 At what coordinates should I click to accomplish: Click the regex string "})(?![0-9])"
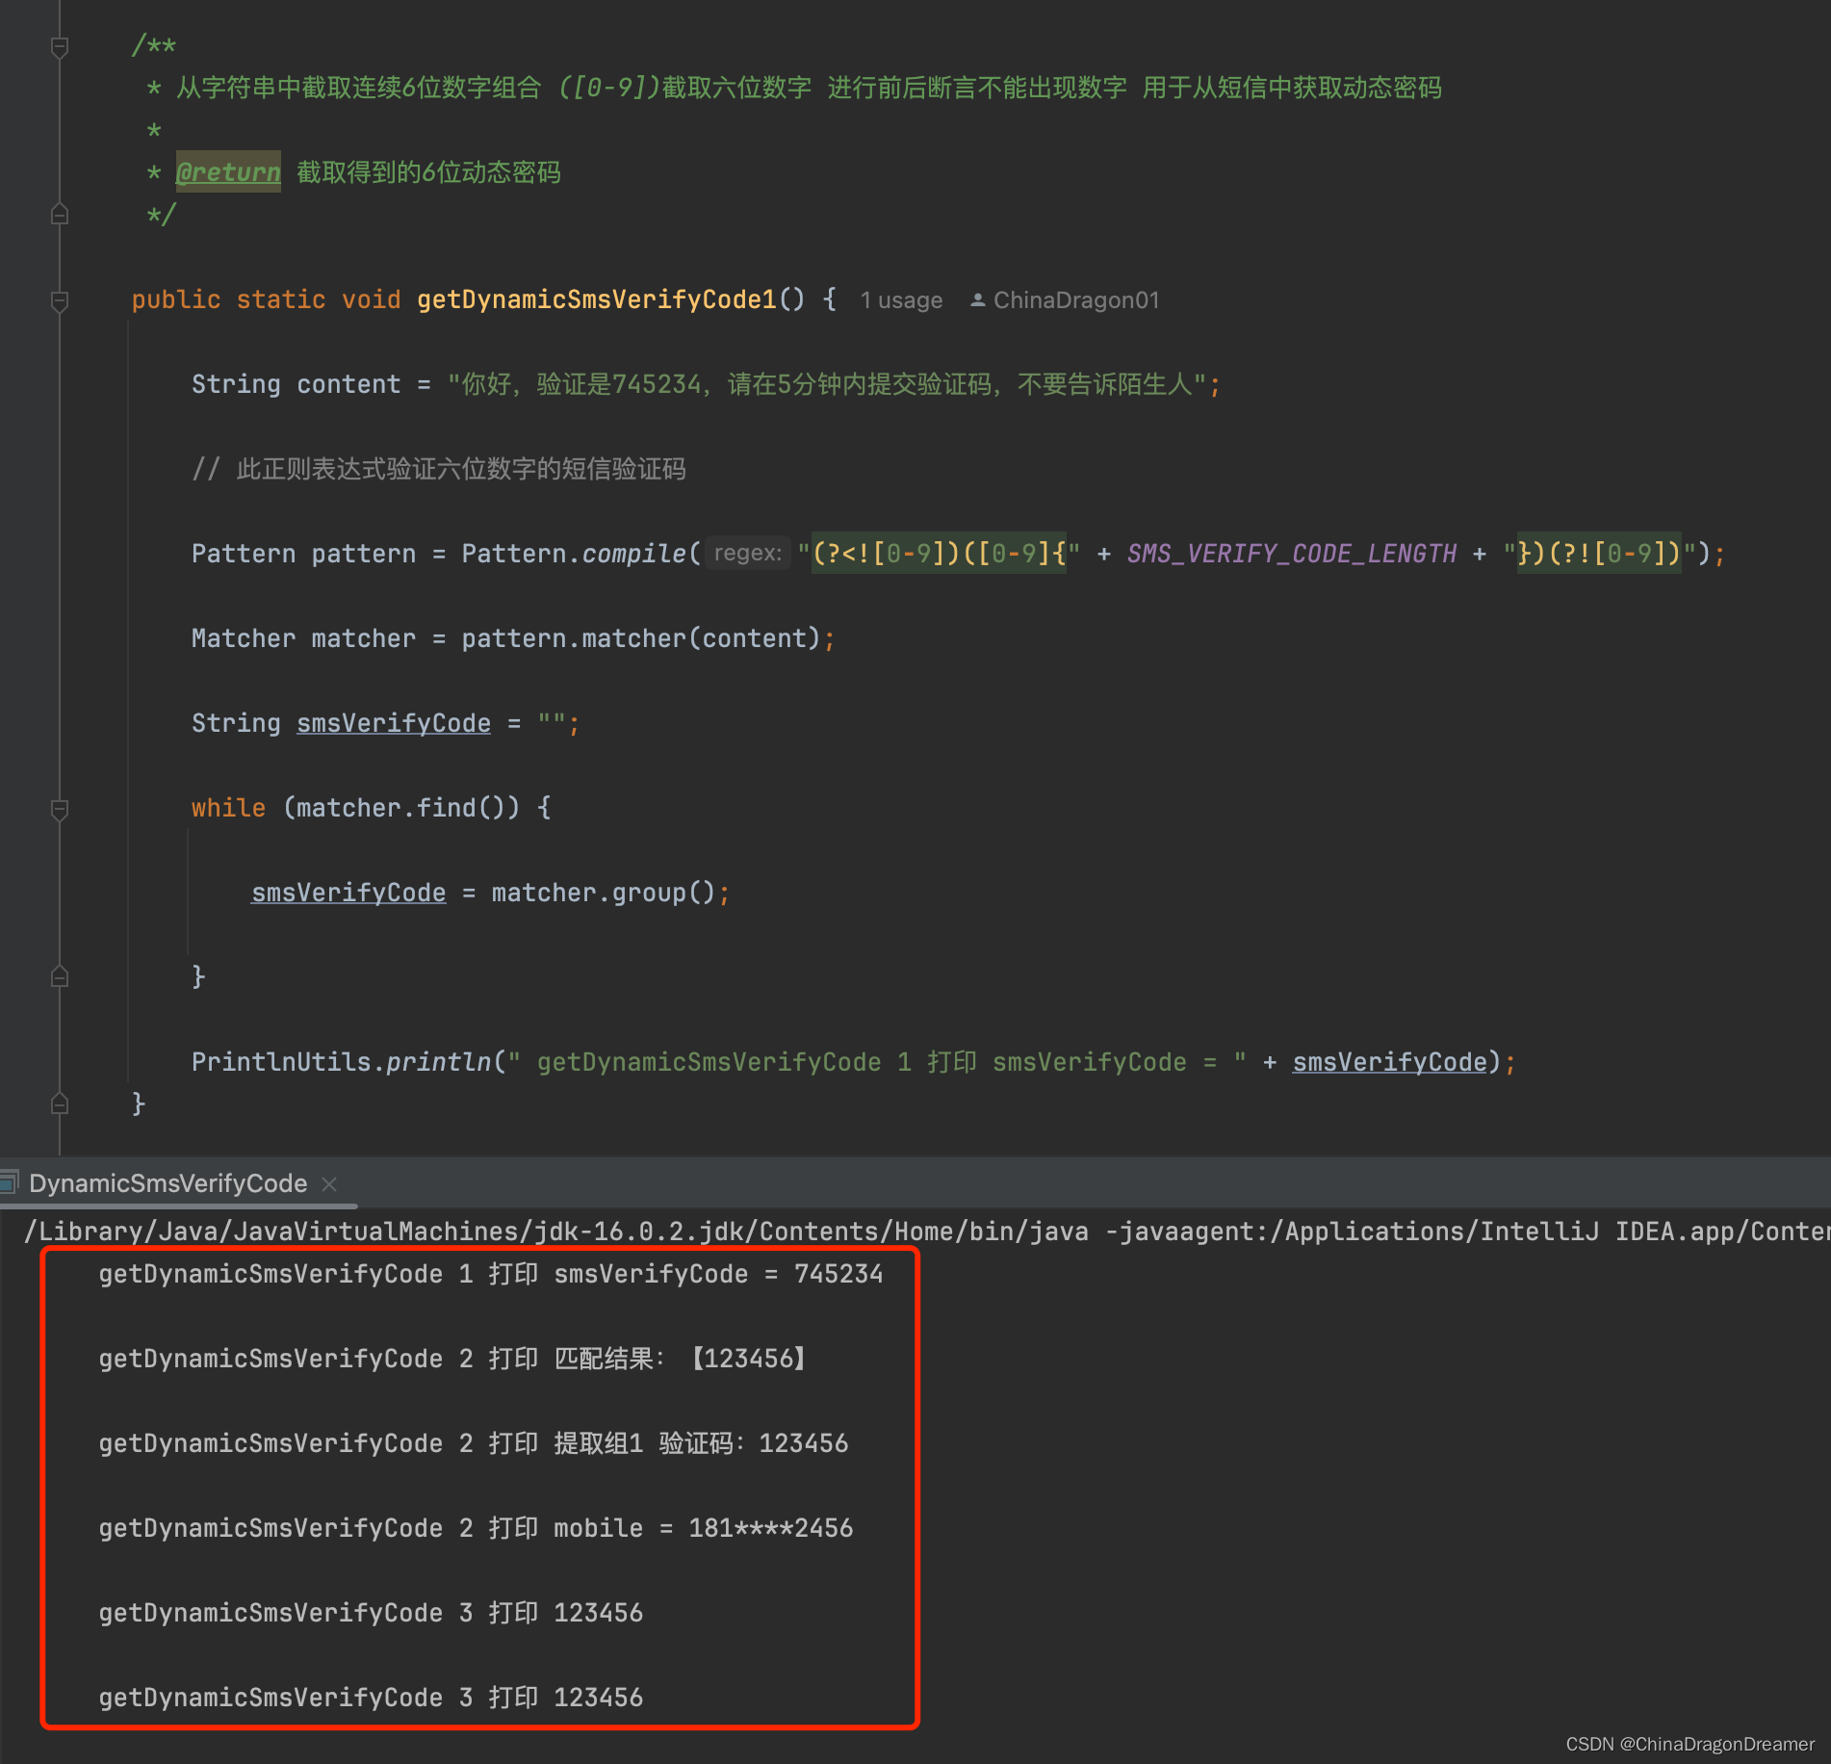[x=1599, y=554]
